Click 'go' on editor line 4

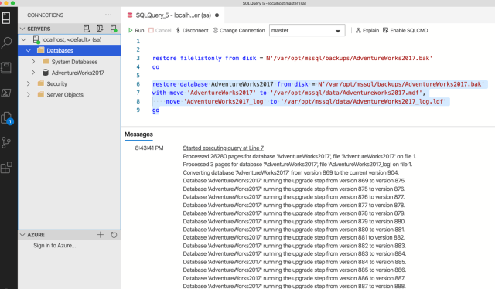(x=155, y=67)
